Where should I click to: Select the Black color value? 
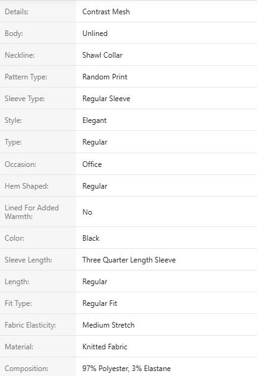(x=90, y=238)
